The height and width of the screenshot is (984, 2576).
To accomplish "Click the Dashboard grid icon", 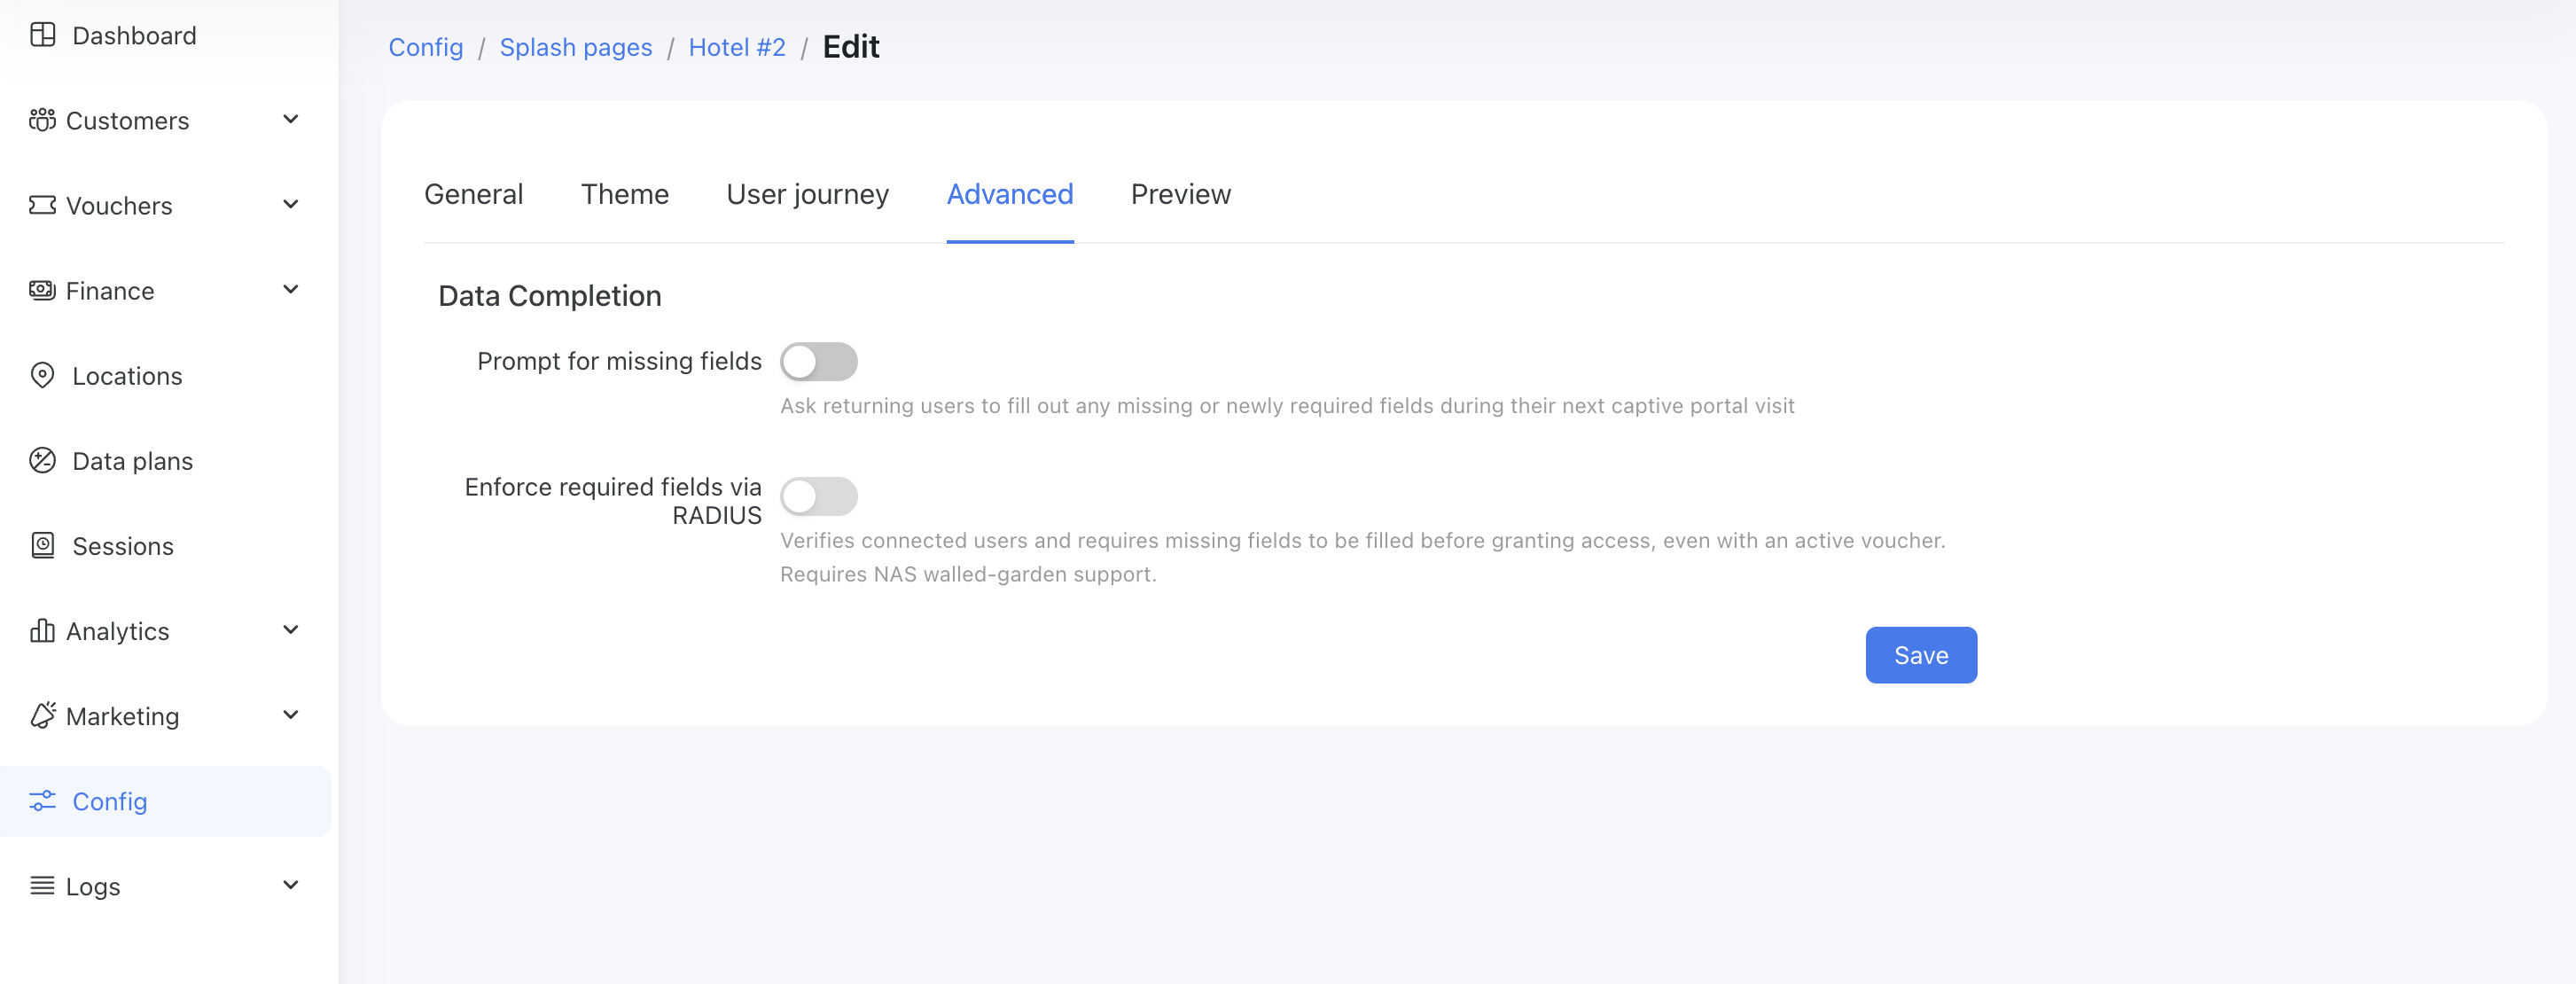I will (42, 35).
